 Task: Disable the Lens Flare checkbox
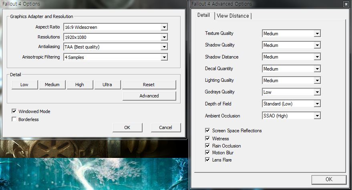pyautogui.click(x=207, y=160)
